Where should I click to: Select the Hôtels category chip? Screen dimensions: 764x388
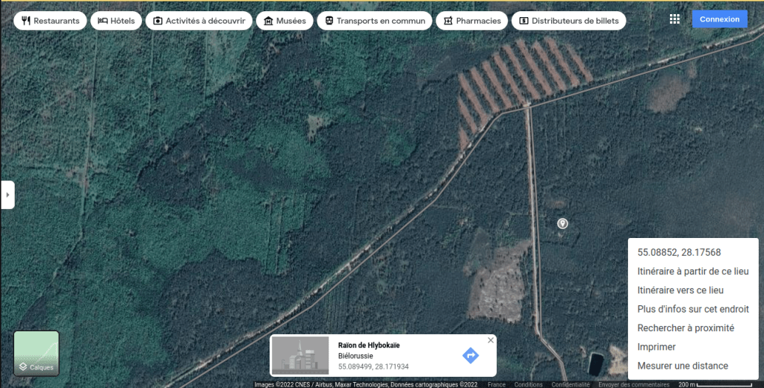[x=116, y=21]
